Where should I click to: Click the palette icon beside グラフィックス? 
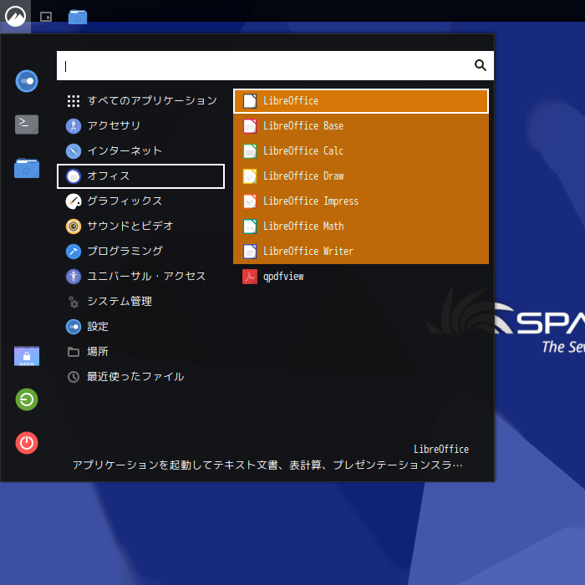(x=74, y=201)
